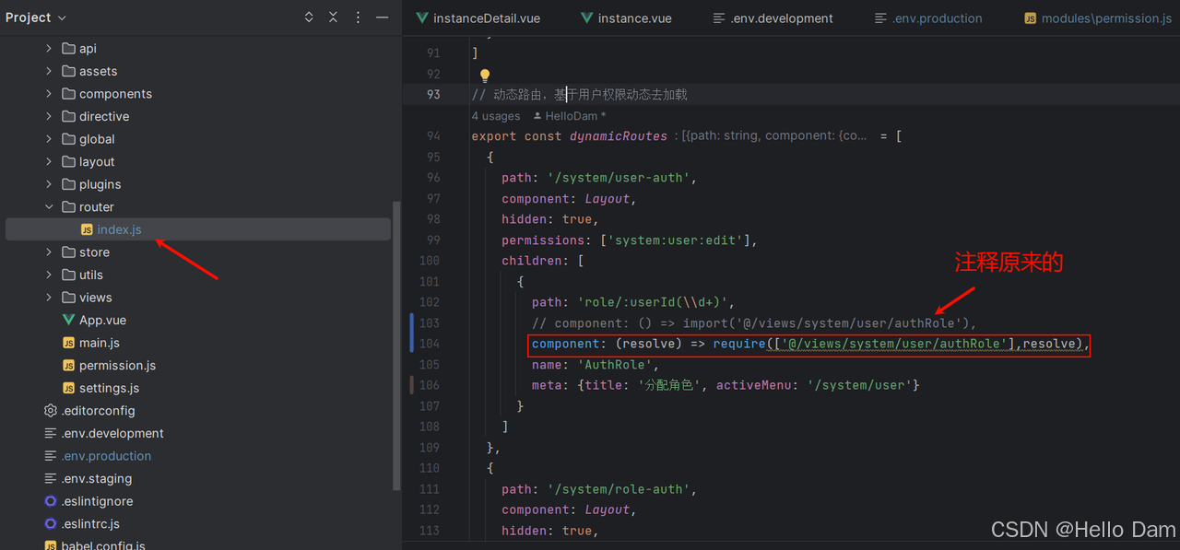Click the expand/collapse selector icon in Project header
The height and width of the screenshot is (550, 1180).
tap(309, 18)
